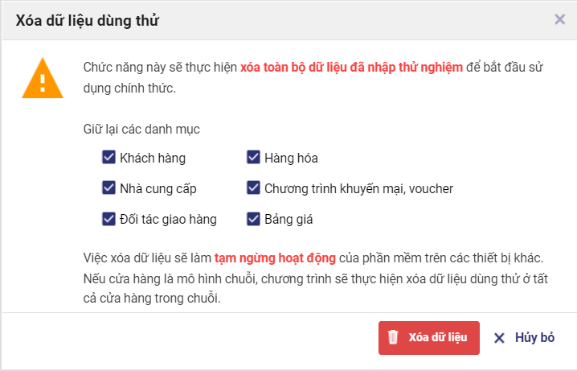Screen dimensions: 577x371
Task: Click the Đối tác giao hàng label text
Action: click(x=168, y=220)
